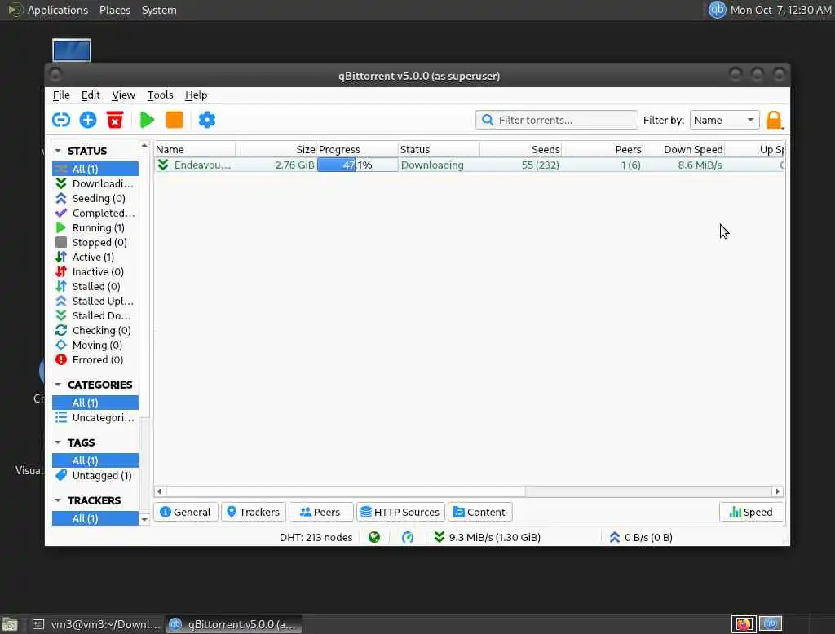Click the upload speed status indicator
This screenshot has height=634, width=835.
point(641,537)
